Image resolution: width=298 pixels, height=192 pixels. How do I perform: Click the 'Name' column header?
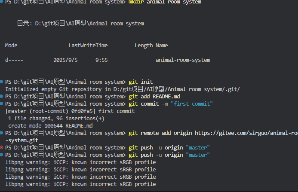(162, 46)
